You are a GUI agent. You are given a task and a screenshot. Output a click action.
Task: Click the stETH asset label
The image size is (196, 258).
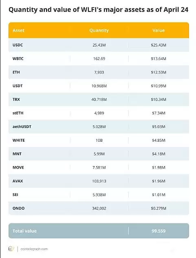click(x=18, y=113)
